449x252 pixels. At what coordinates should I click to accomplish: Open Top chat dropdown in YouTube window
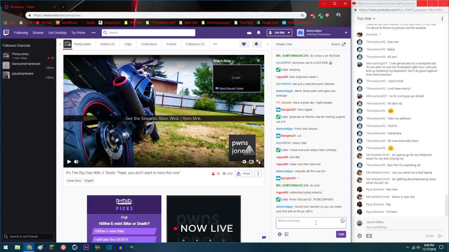366,19
